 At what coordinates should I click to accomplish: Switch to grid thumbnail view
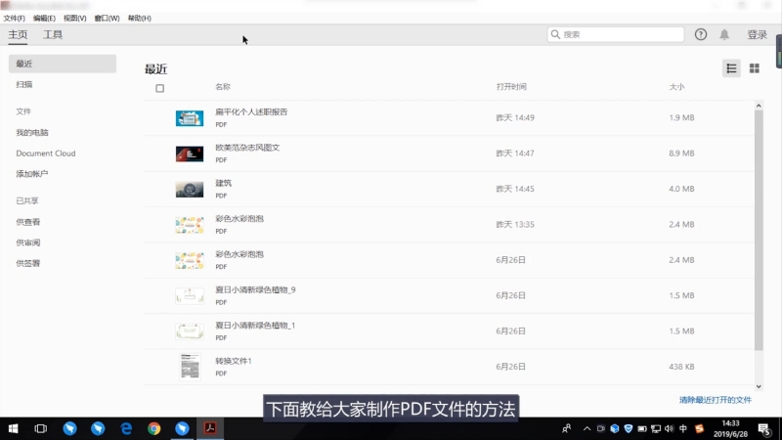[x=754, y=67]
